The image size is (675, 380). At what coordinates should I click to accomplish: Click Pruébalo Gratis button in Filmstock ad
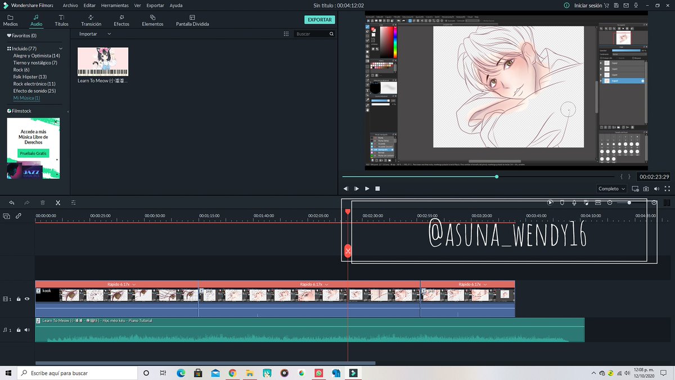[33, 153]
